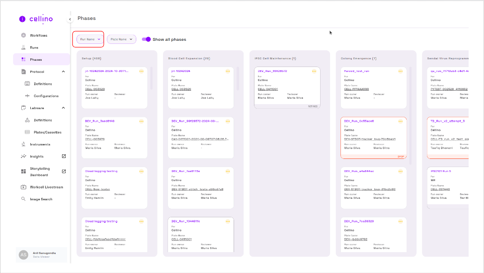Click the Image Search magnifier icon
Image resolution: width=484 pixels, height=273 pixels.
[x=24, y=199]
